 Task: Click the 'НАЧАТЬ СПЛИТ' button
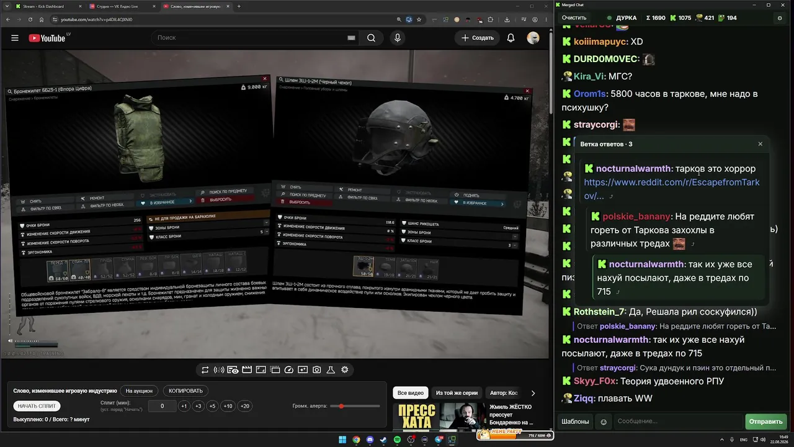click(37, 406)
